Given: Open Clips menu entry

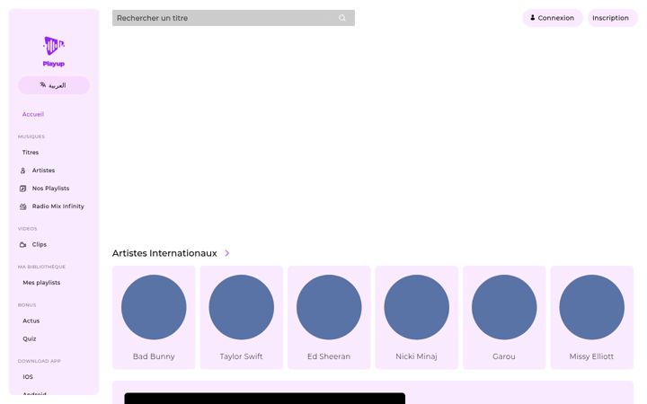Looking at the screenshot, I should [40, 244].
